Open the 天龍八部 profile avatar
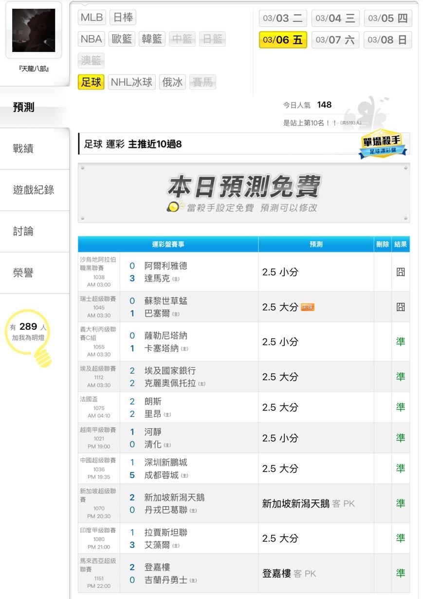This screenshot has width=423, height=599. (34, 30)
